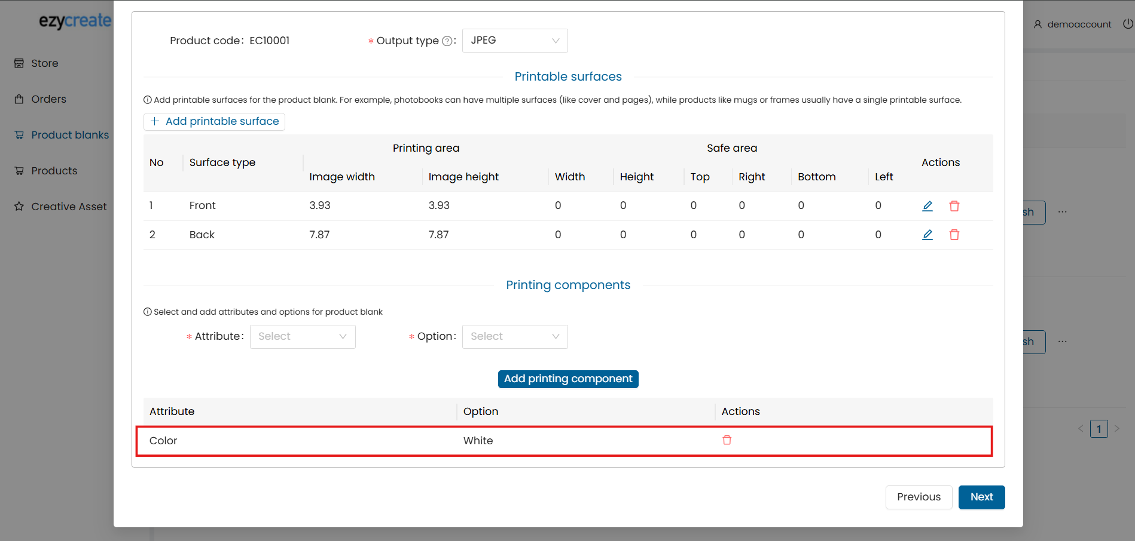Image resolution: width=1135 pixels, height=541 pixels.
Task: Edit the Back surface row
Action: [x=927, y=235]
